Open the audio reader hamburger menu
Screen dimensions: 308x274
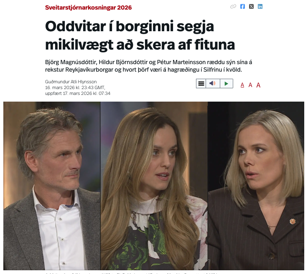click(x=201, y=84)
